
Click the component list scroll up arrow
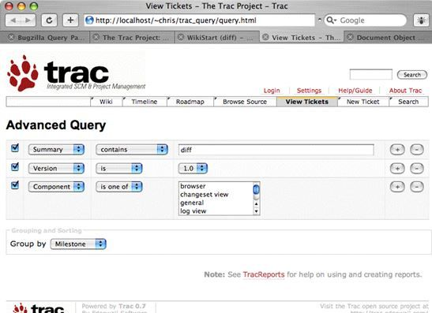256,204
